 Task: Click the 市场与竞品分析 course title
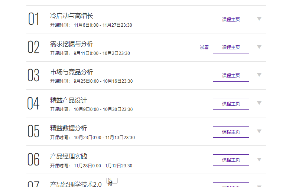pos(71,72)
